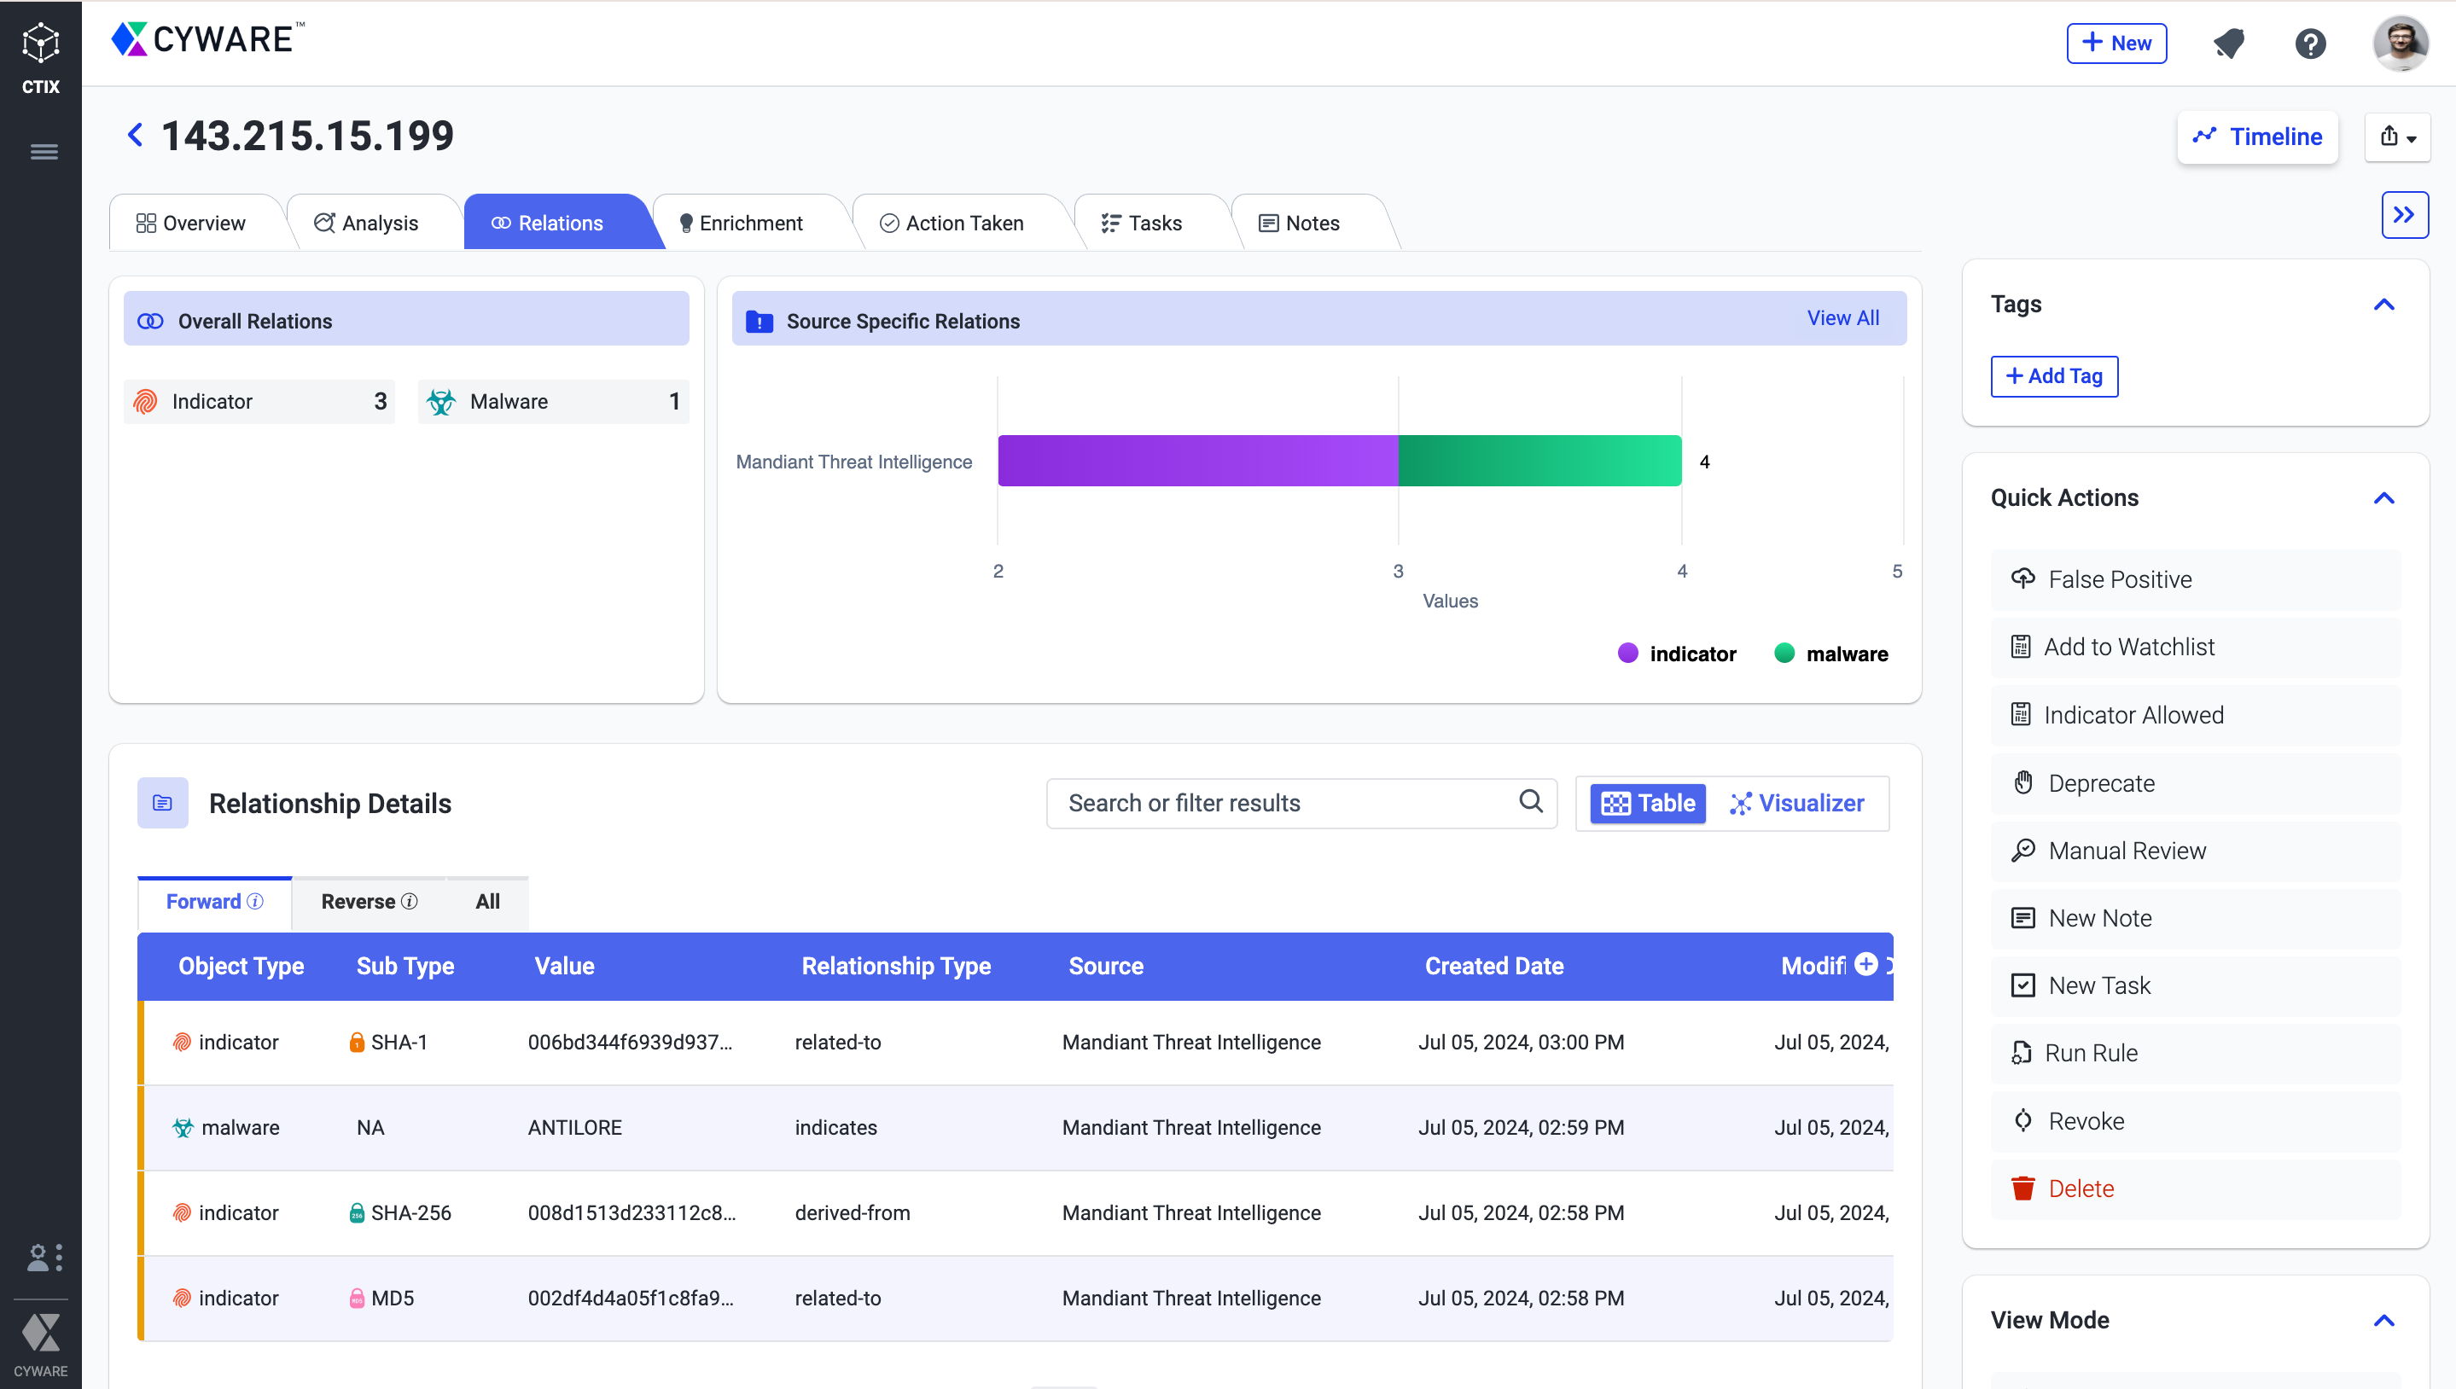Switch to Visualizer view

(1796, 803)
